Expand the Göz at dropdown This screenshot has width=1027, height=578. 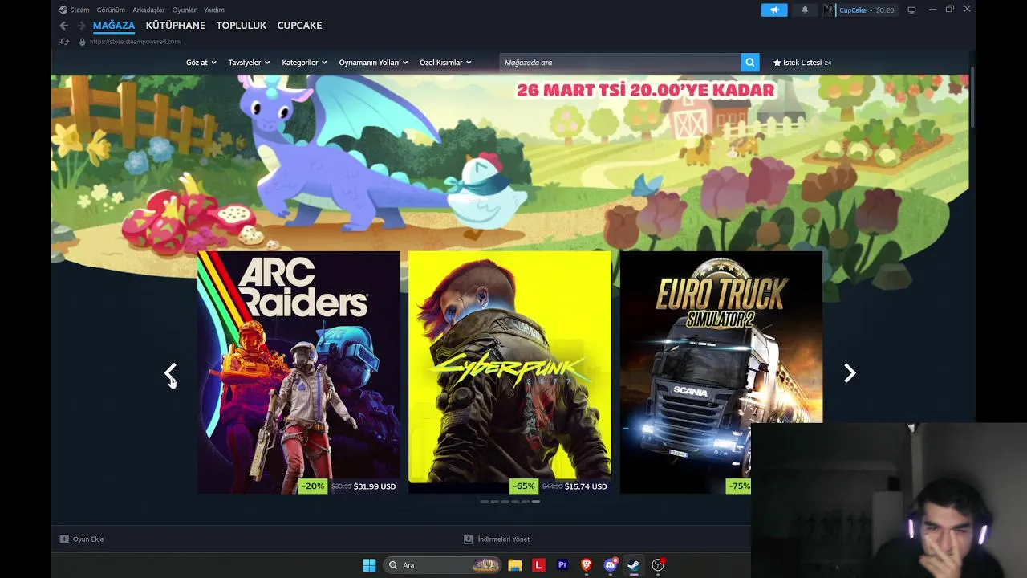[x=201, y=63]
